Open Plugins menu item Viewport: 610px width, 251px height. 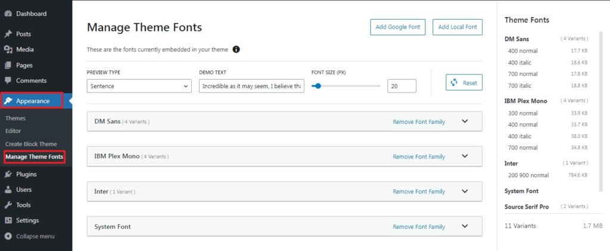pos(26,174)
